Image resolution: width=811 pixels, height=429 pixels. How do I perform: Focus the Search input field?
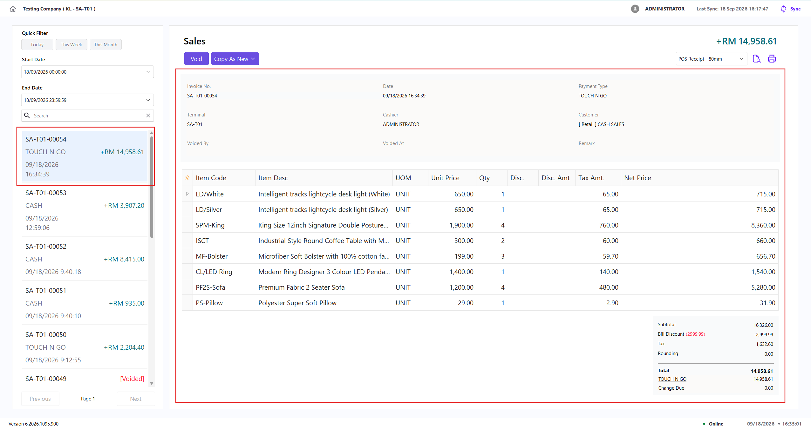pyautogui.click(x=87, y=115)
